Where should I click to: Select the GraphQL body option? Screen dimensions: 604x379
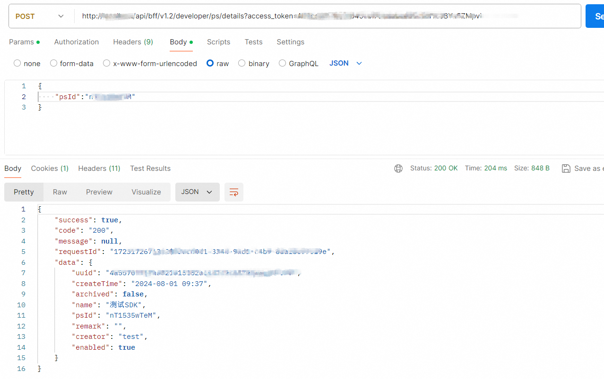283,63
